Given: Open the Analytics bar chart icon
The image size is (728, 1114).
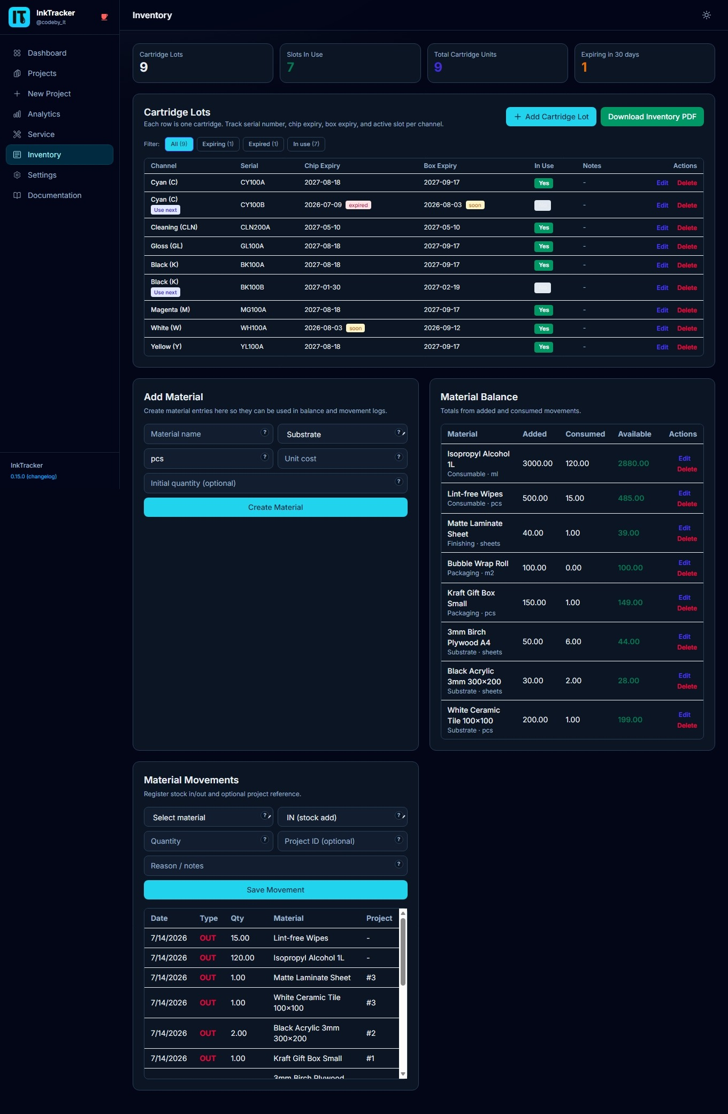Looking at the screenshot, I should pyautogui.click(x=17, y=114).
